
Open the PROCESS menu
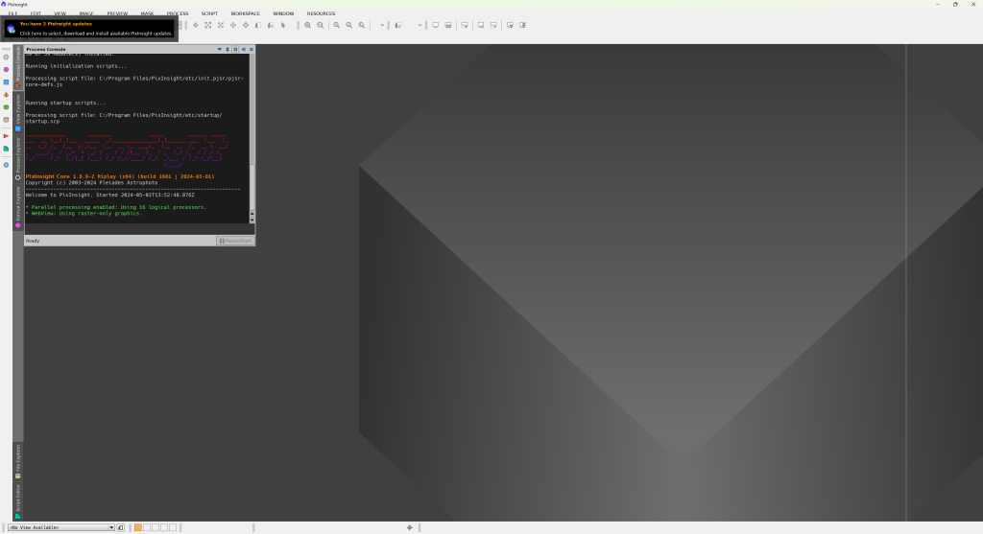178,13
